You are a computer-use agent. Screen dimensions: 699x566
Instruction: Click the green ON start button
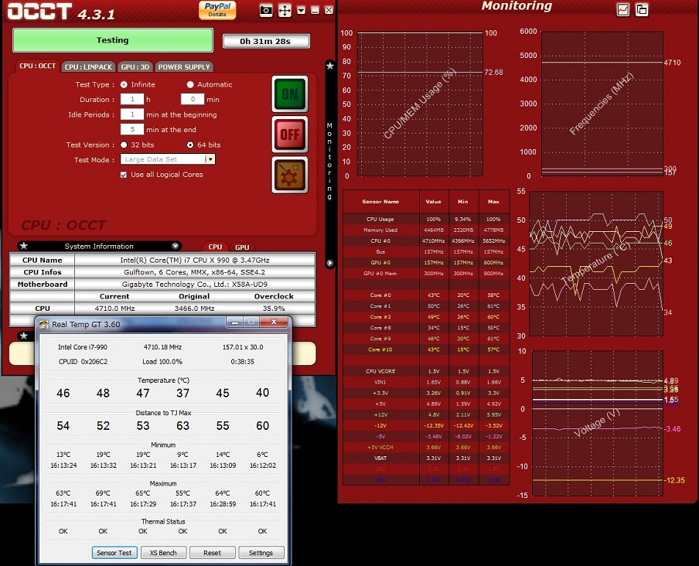point(290,94)
